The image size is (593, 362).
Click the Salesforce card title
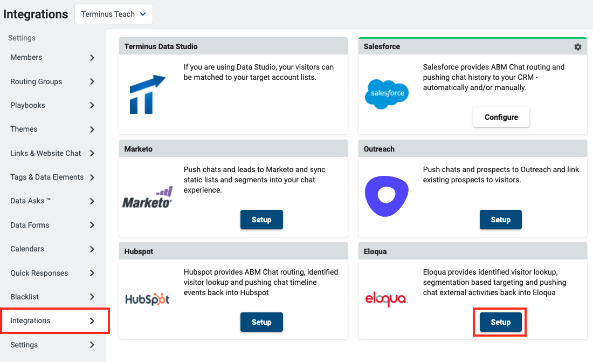[x=382, y=46]
